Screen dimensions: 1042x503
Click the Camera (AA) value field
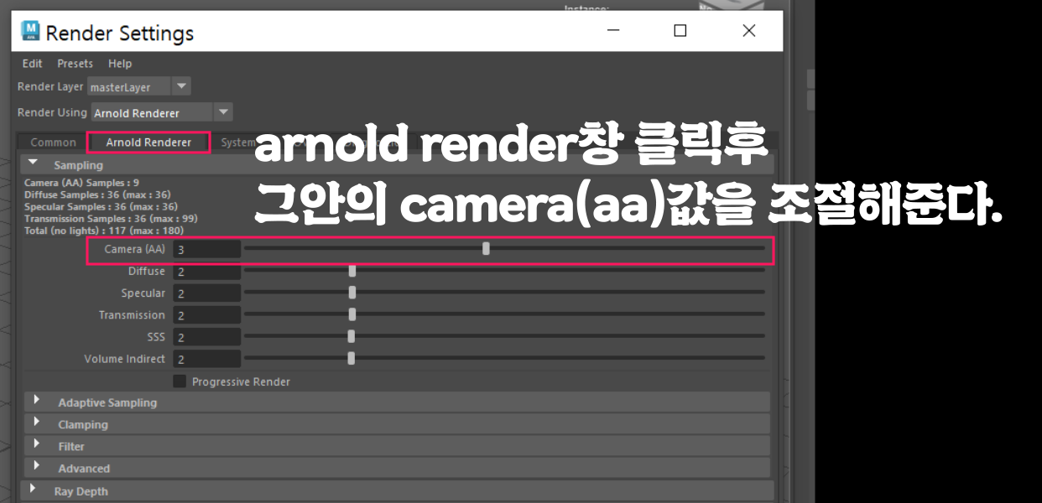[207, 249]
